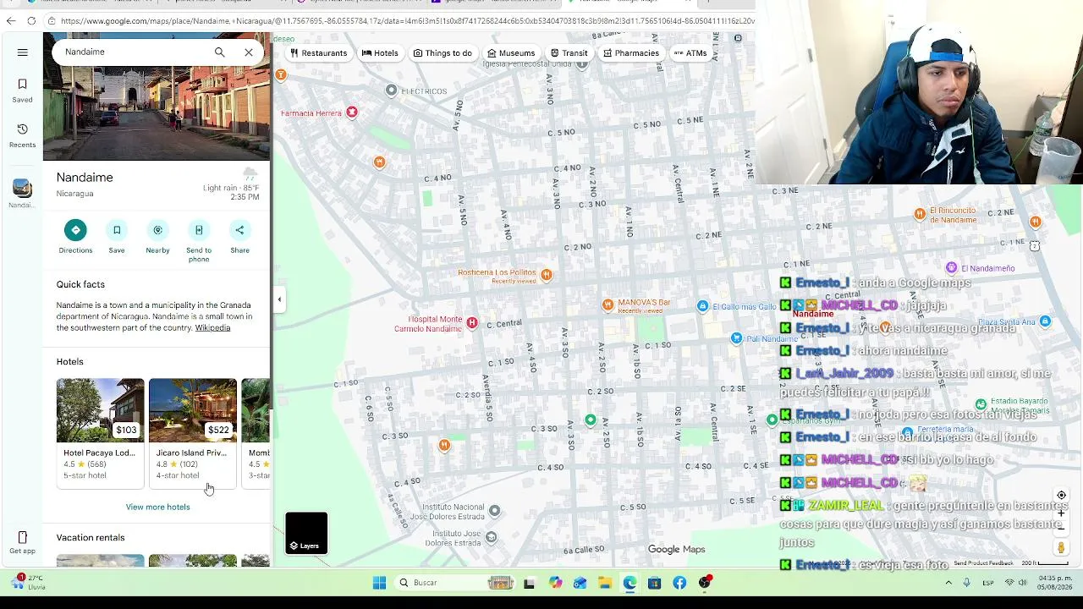Screen dimensions: 1083x609
Task: Click the Vacation rentals heading
Action: tap(91, 538)
